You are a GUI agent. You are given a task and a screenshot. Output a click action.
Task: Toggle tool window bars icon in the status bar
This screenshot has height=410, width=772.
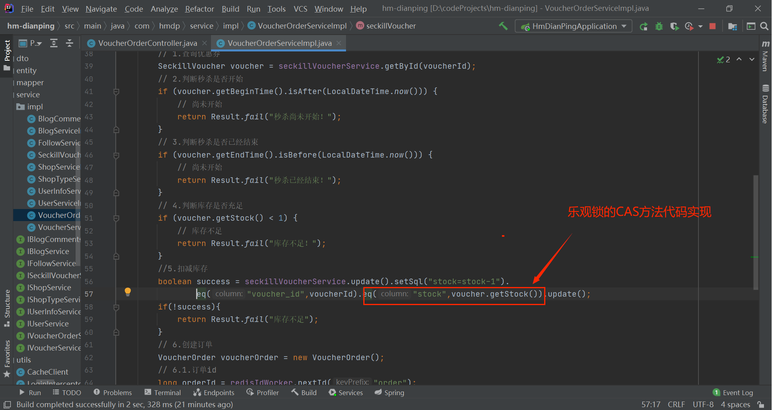pyautogui.click(x=7, y=404)
